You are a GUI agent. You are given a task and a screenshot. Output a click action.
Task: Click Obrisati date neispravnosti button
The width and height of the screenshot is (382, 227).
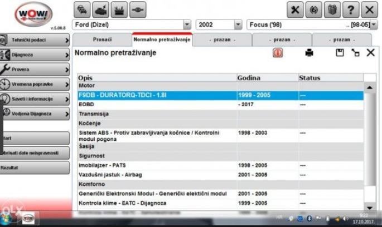click(x=35, y=153)
